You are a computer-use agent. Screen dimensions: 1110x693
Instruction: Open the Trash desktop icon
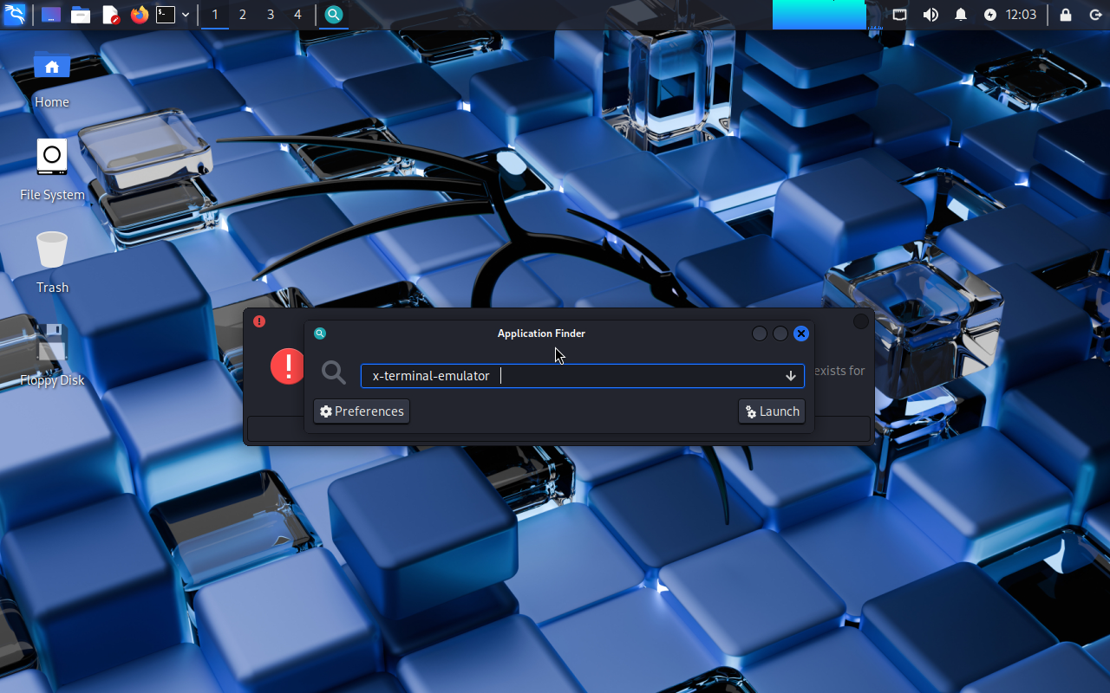point(52,249)
